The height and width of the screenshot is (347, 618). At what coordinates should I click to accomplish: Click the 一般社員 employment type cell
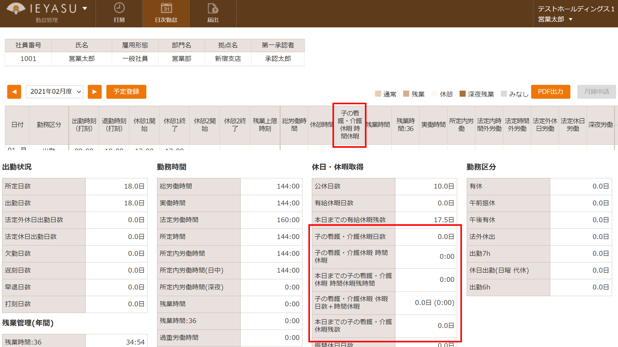click(x=135, y=59)
